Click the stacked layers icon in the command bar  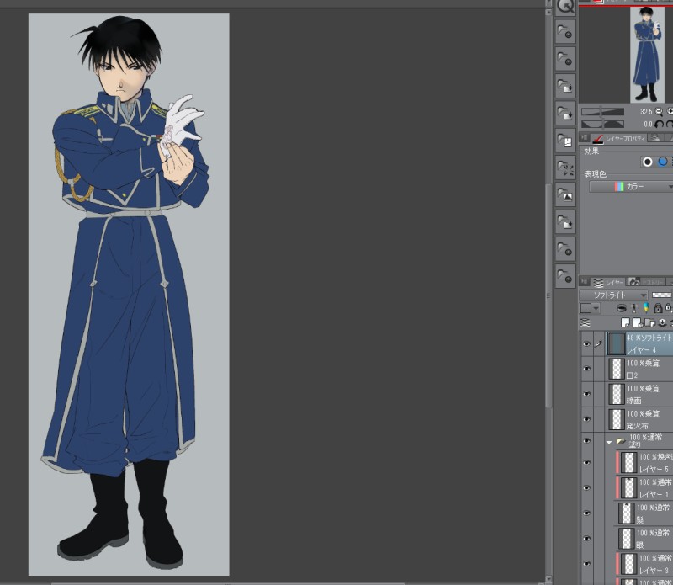click(x=585, y=323)
